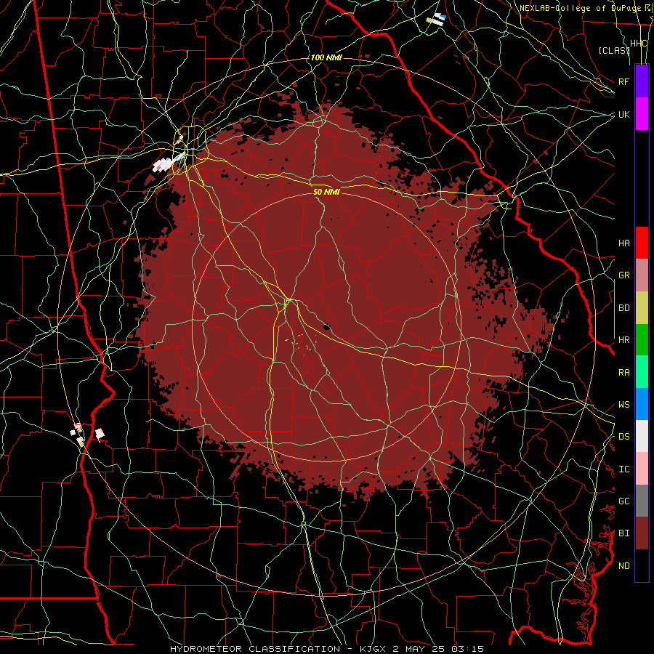Screen dimensions: 654x654
Task: Click the BI dark red swatch
Action: [x=642, y=533]
